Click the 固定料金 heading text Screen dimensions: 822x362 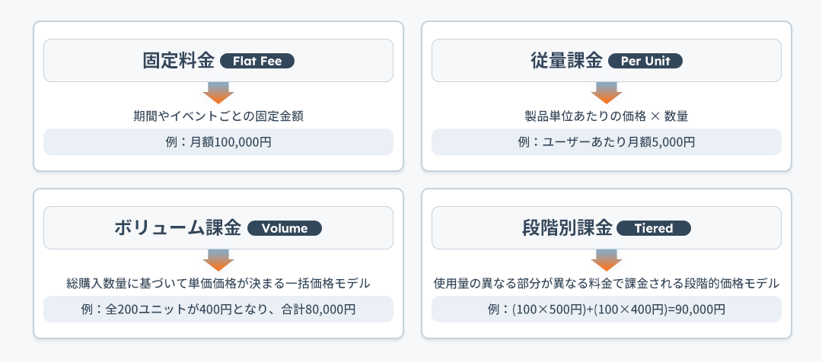[x=179, y=61]
